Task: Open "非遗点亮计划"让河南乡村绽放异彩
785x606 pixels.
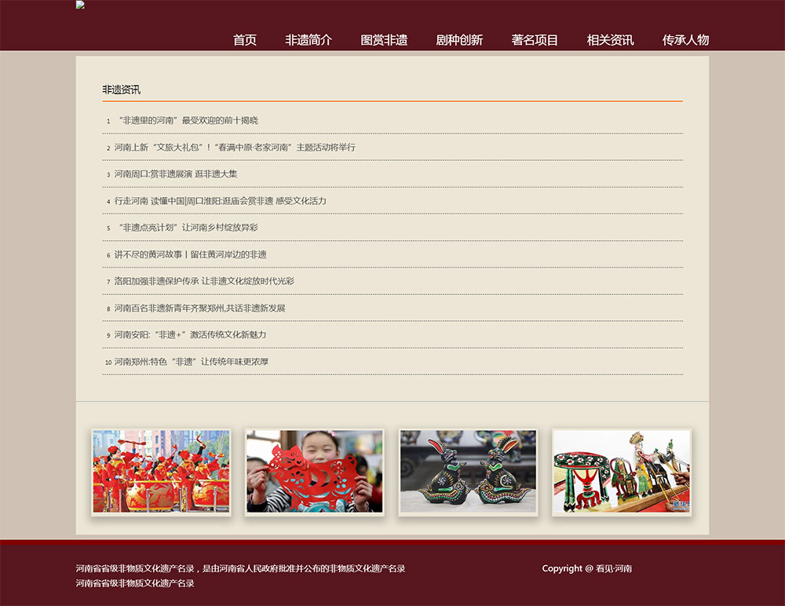Action: click(188, 228)
